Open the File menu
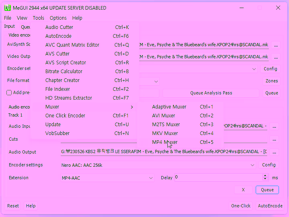Image resolution: width=289 pixels, height=217 pixels. [x=8, y=18]
